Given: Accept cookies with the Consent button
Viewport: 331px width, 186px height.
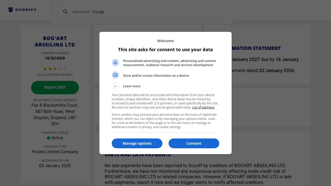Looking at the screenshot, I should [x=194, y=143].
